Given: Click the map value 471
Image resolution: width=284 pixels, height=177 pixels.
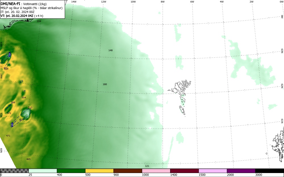Looking at the screenshot, I should coord(8,135).
